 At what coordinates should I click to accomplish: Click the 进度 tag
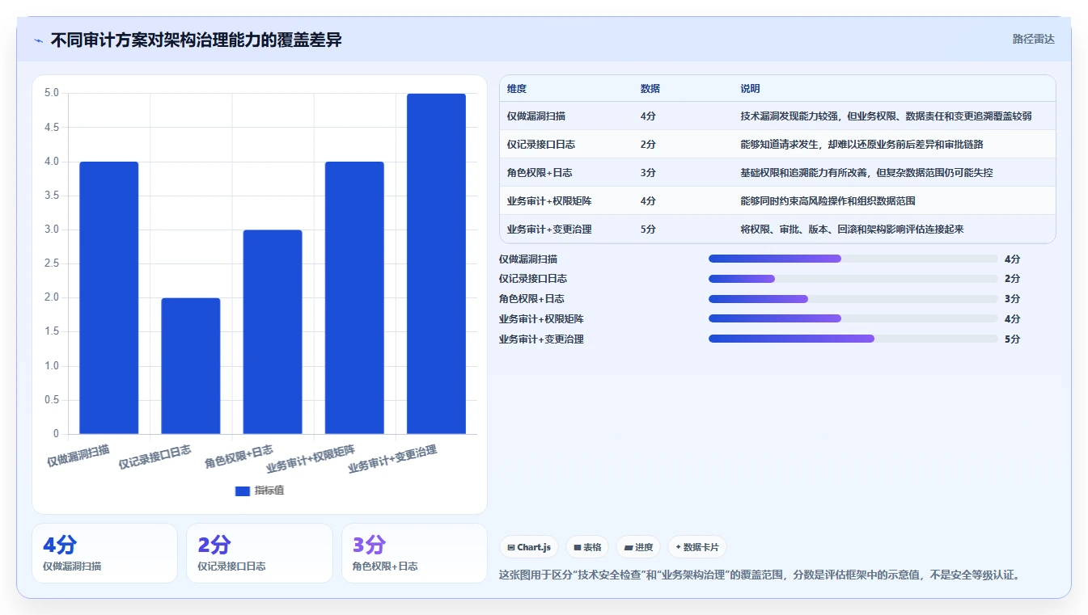coord(638,547)
